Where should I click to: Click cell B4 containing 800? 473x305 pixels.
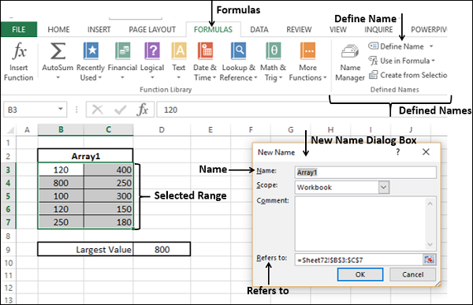[x=61, y=183]
